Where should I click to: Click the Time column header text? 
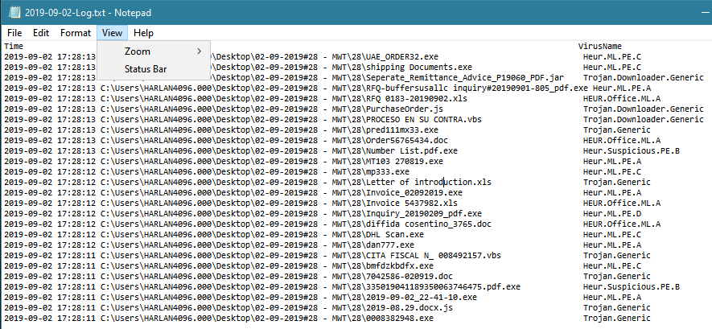(x=14, y=47)
